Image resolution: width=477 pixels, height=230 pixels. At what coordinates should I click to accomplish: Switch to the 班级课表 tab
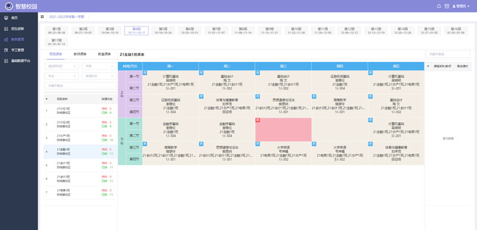(x=55, y=54)
